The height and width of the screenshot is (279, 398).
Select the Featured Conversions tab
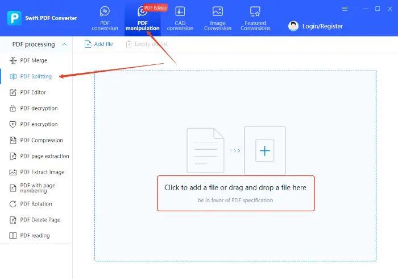point(255,18)
